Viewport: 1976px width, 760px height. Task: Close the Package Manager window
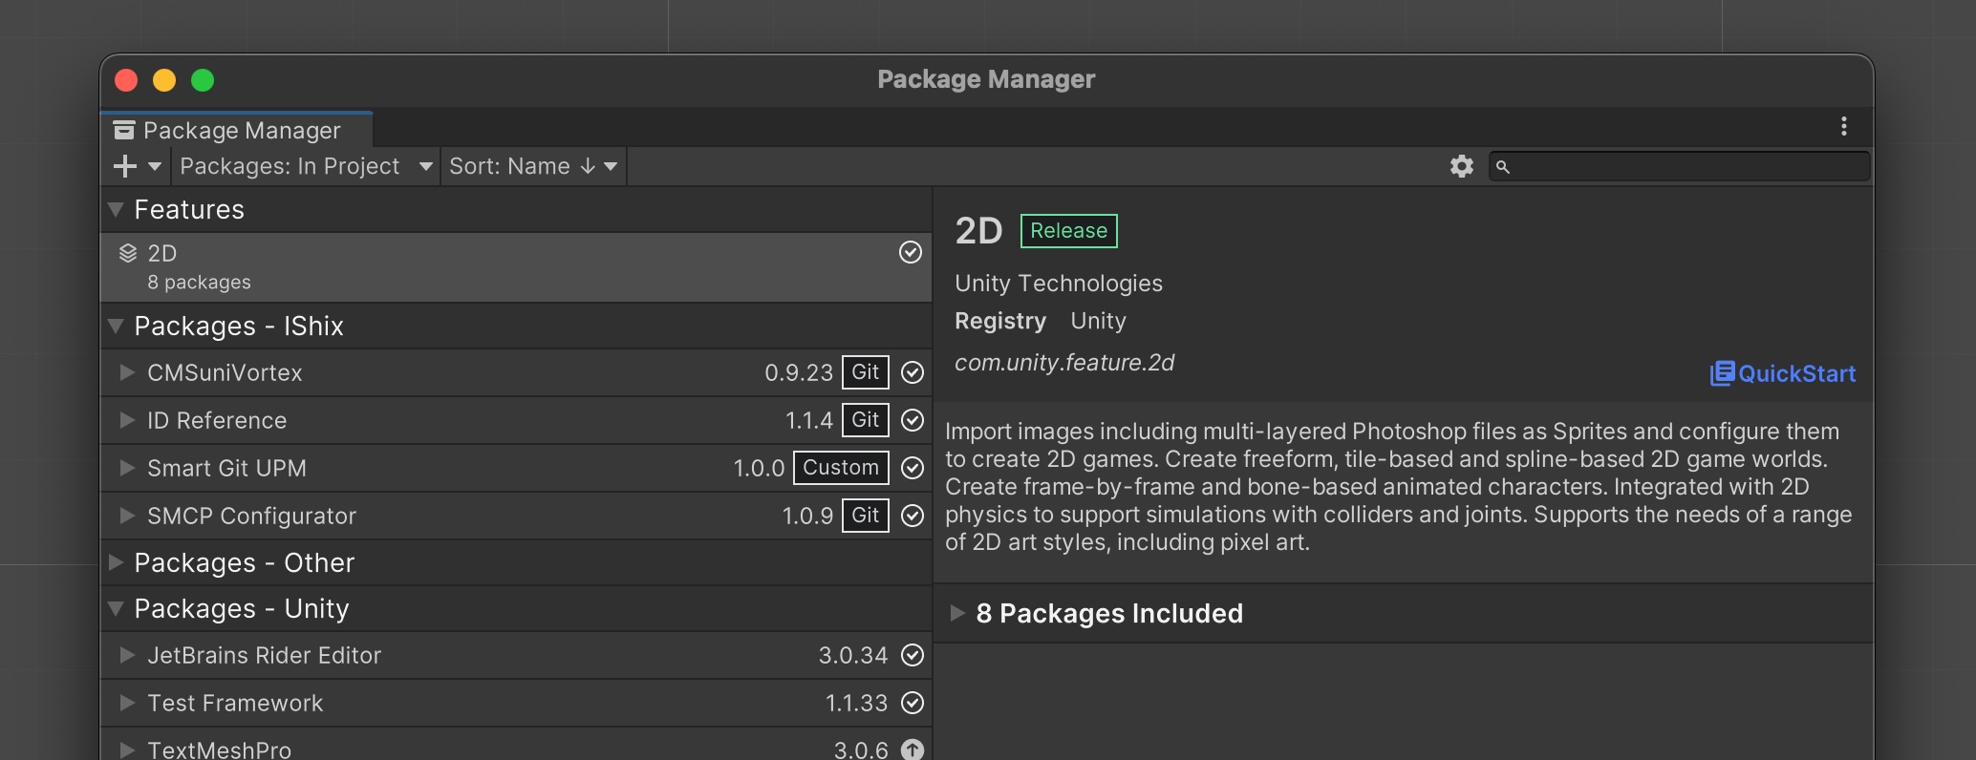126,80
